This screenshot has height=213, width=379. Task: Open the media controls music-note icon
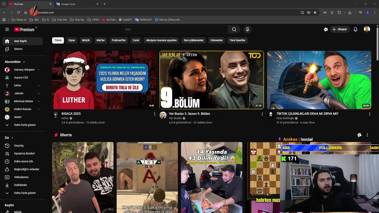pyautogui.click(x=360, y=12)
